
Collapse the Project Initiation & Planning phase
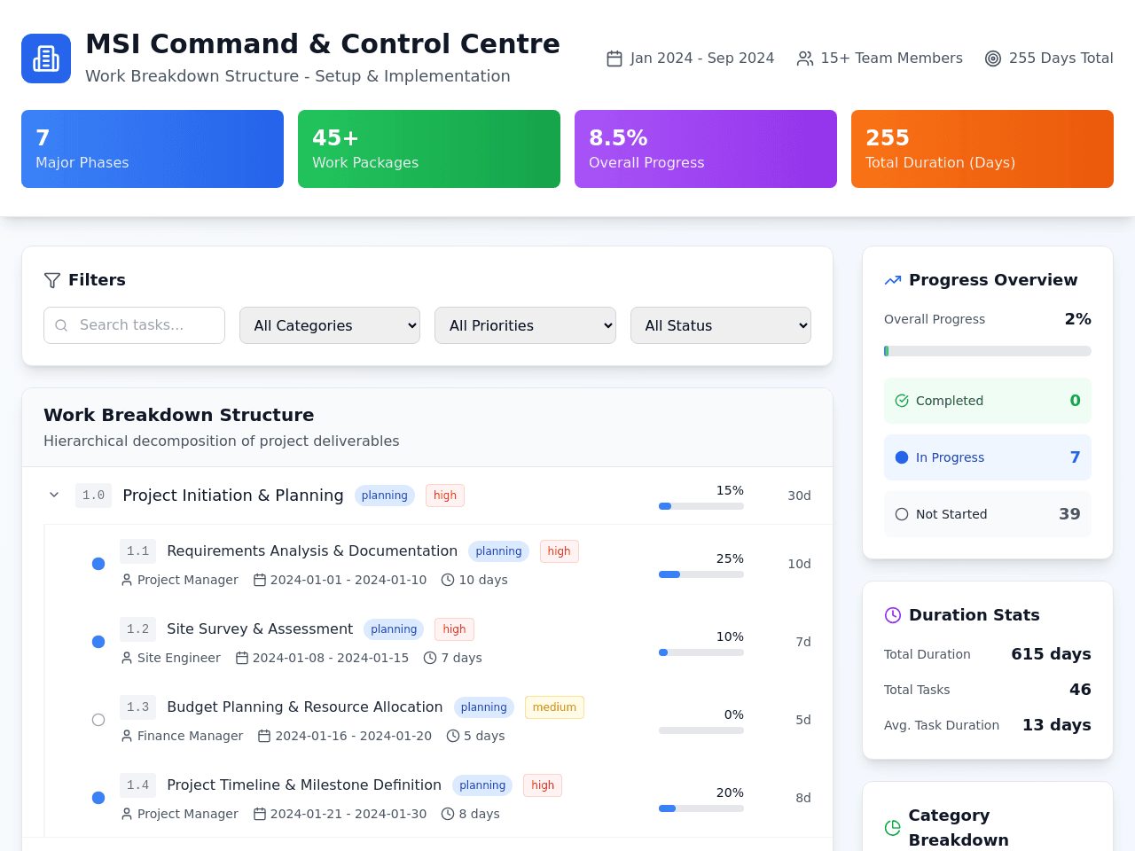coord(54,495)
